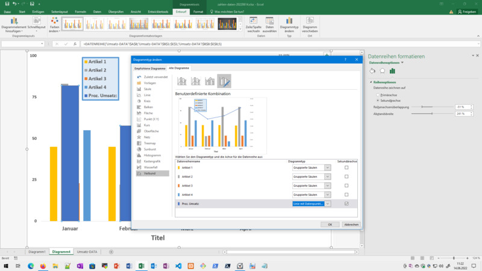
Task: Expand the Datenreihenoptionen dropdown arrow
Action: coord(402,63)
